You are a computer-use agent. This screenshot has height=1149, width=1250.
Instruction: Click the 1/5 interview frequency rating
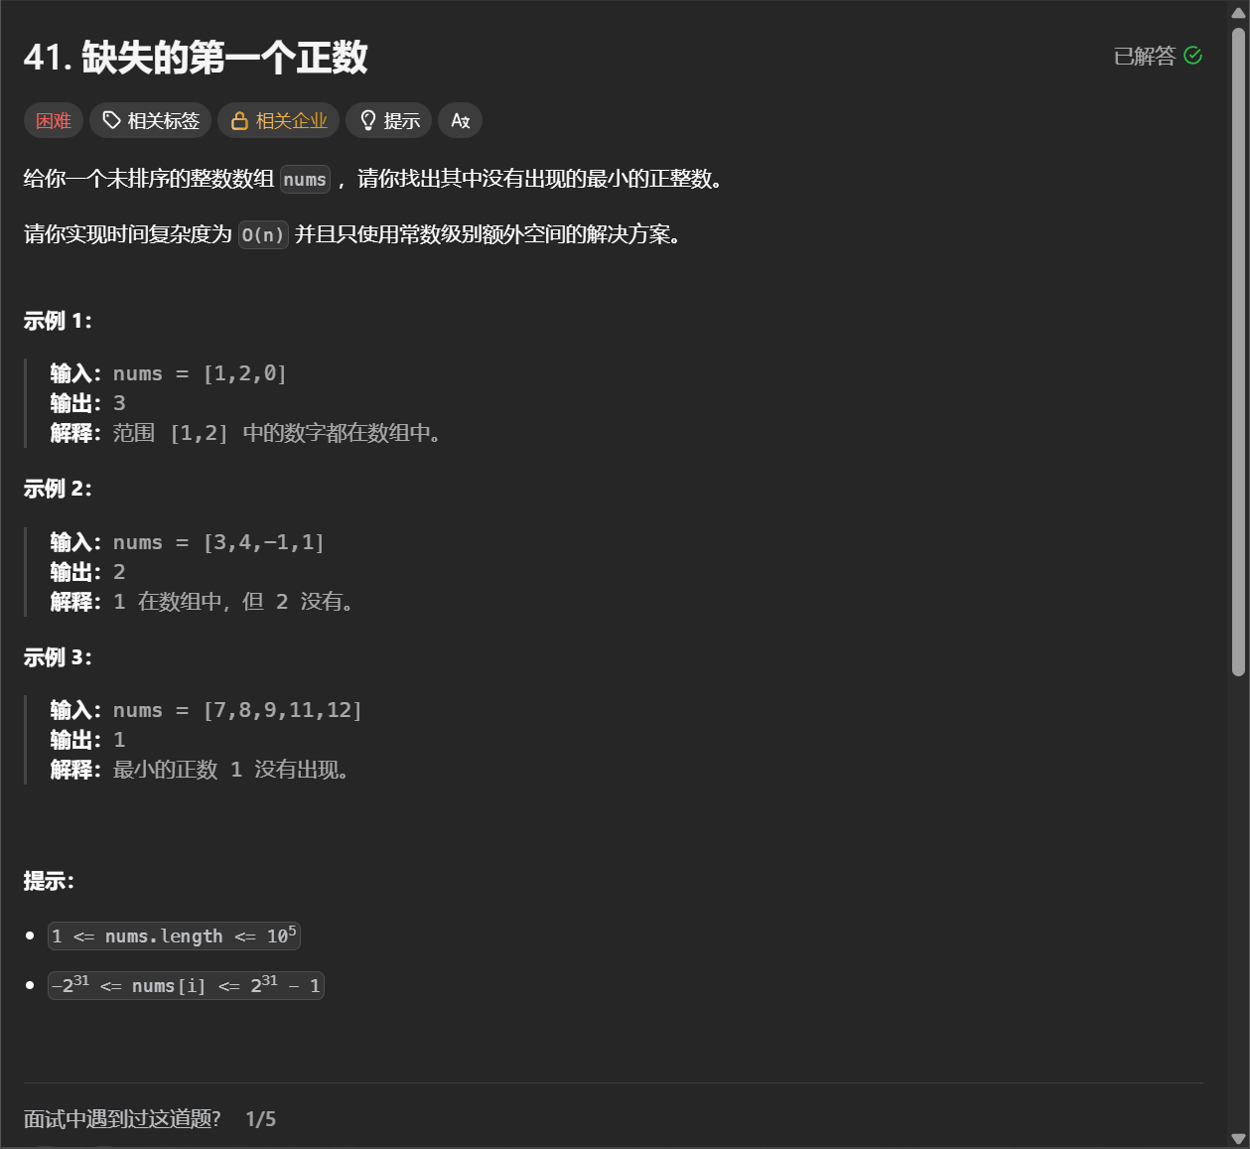pos(261,1118)
